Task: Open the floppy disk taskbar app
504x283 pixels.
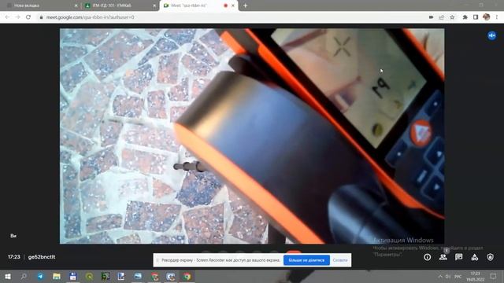Action: click(73, 276)
